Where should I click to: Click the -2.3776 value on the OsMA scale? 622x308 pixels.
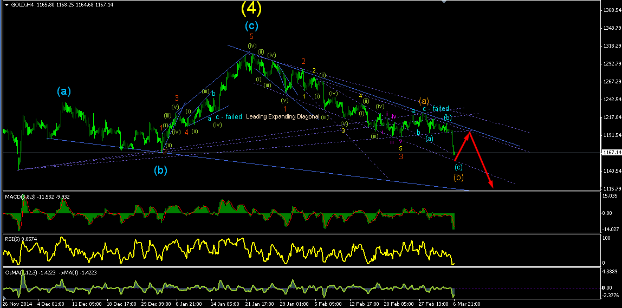coord(611,295)
